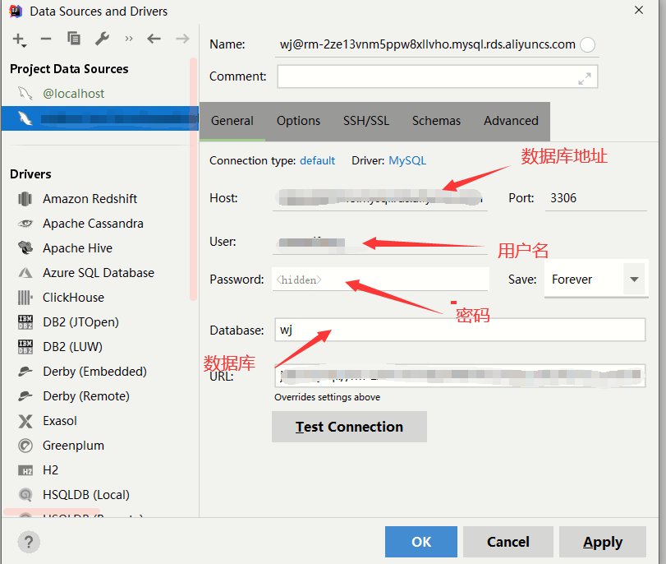The height and width of the screenshot is (564, 666).
Task: Choose Amazon Redshift driver
Action: point(90,199)
